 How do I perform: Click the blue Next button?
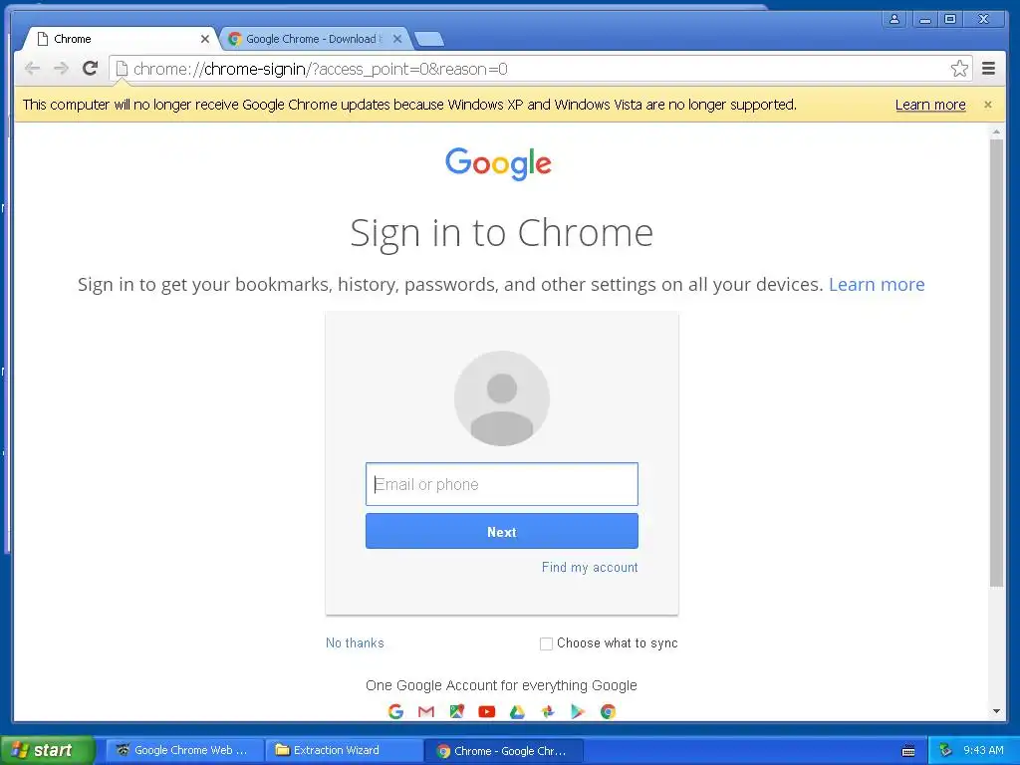pyautogui.click(x=502, y=532)
